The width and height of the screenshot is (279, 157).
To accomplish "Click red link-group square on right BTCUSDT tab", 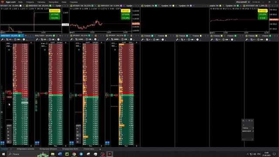I will click(266, 6).
